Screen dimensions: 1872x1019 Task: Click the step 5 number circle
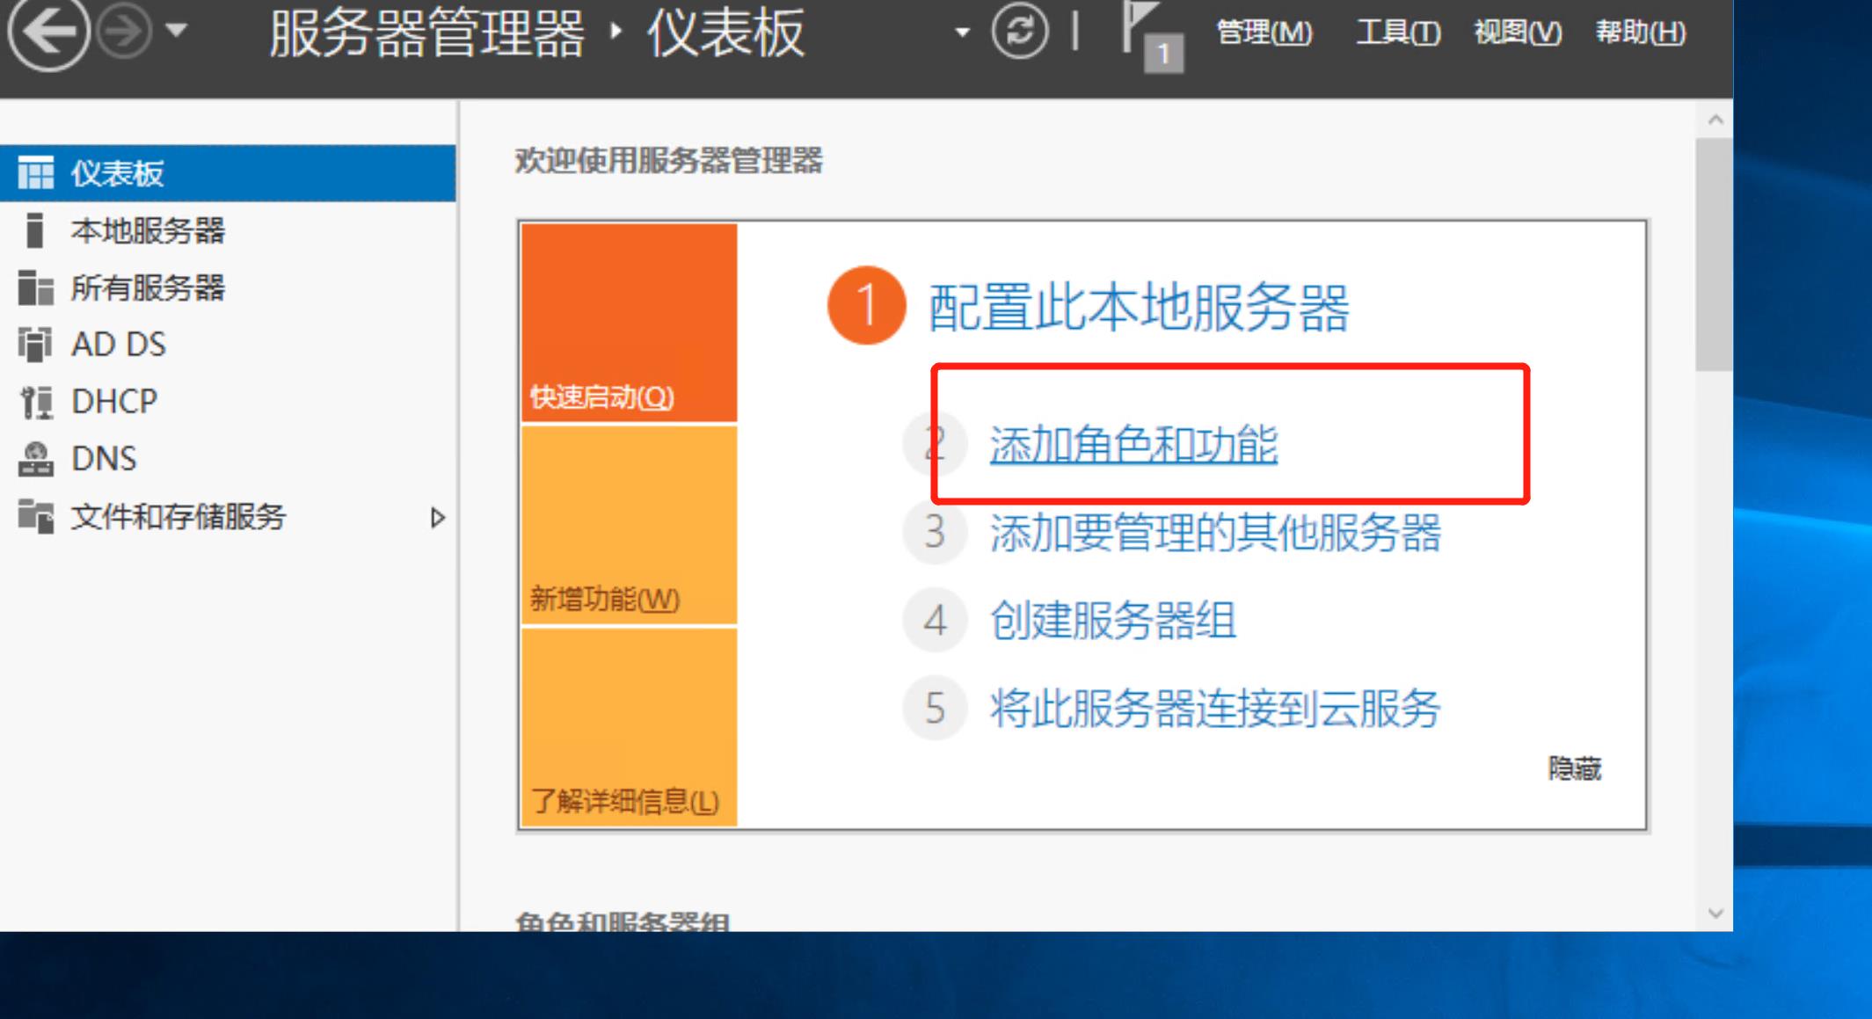tap(934, 708)
